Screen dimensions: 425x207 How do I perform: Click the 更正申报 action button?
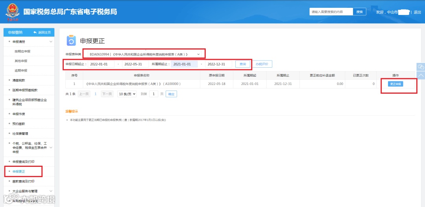tap(395, 84)
